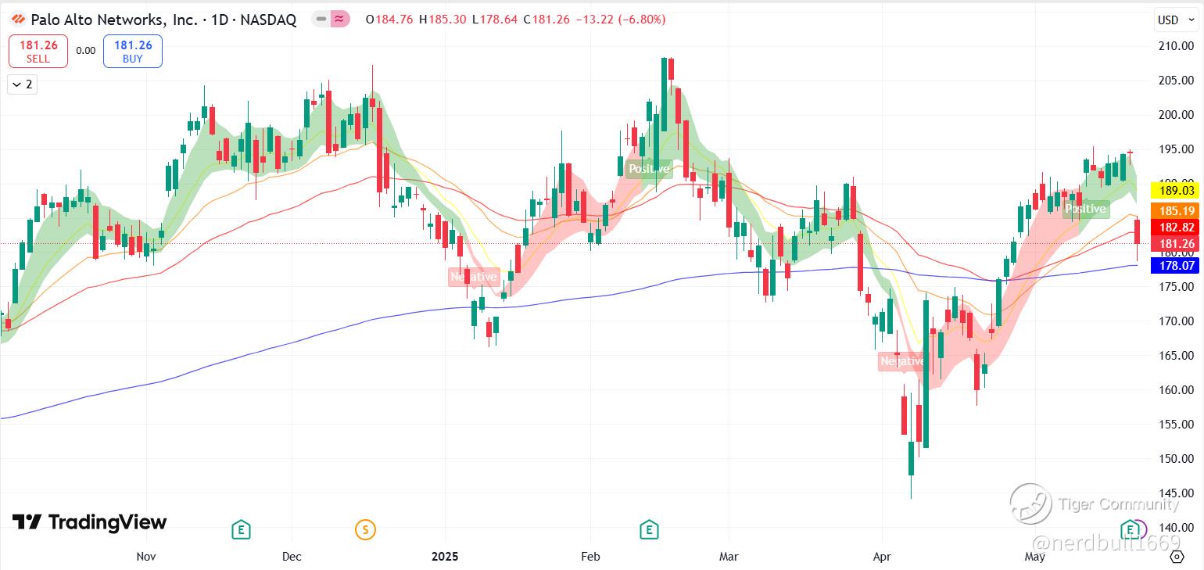Click the 181.26 BUY button
This screenshot has height=570, width=1204.
[x=133, y=51]
